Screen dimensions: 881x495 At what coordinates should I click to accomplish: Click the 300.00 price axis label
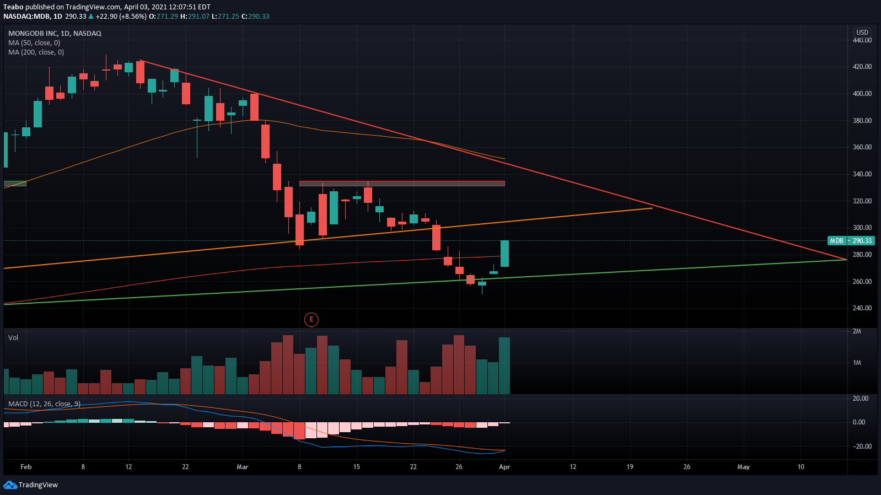point(862,228)
